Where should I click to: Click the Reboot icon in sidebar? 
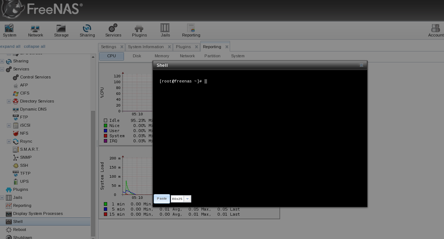[x=9, y=230]
